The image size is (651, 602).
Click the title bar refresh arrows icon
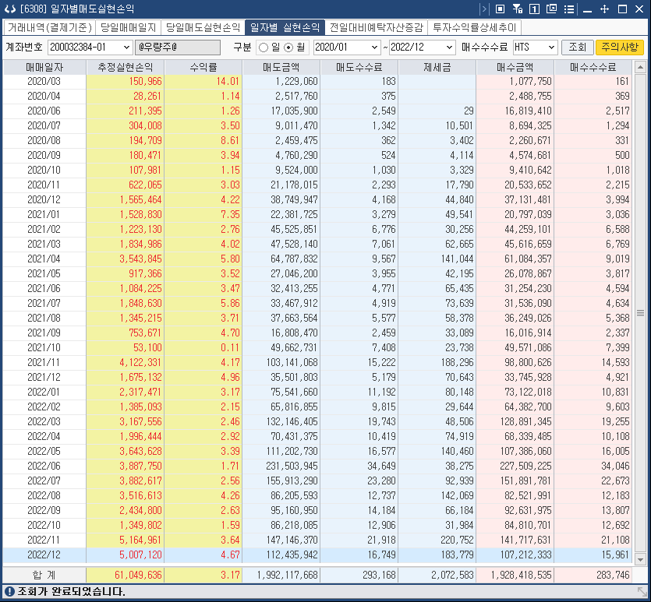[8, 9]
